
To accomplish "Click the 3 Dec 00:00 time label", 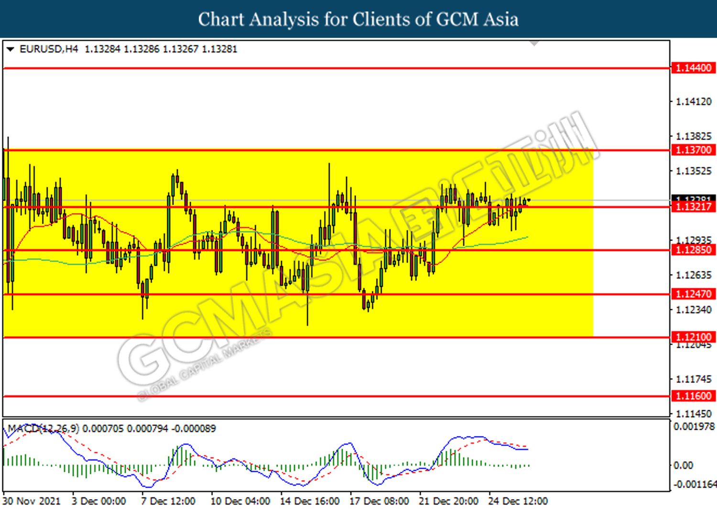I will click(99, 501).
